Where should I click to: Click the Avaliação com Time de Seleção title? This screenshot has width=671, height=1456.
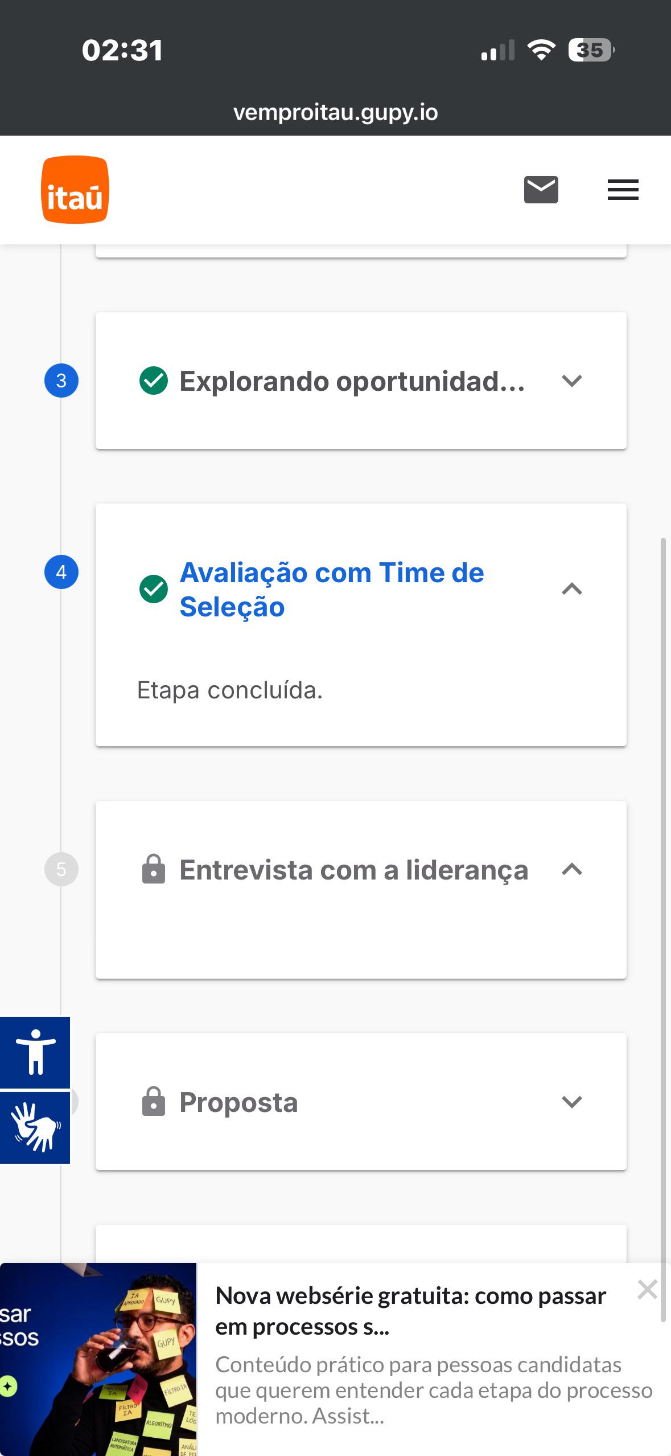click(x=332, y=590)
